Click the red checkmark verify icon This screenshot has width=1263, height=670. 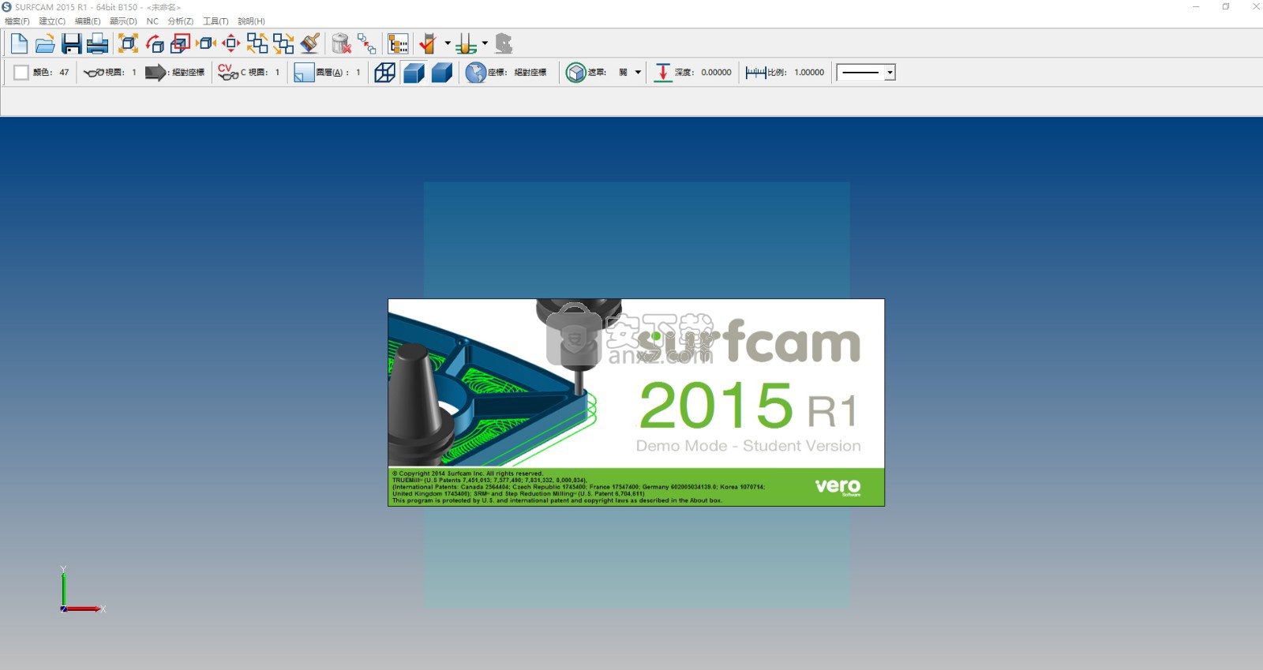point(429,44)
